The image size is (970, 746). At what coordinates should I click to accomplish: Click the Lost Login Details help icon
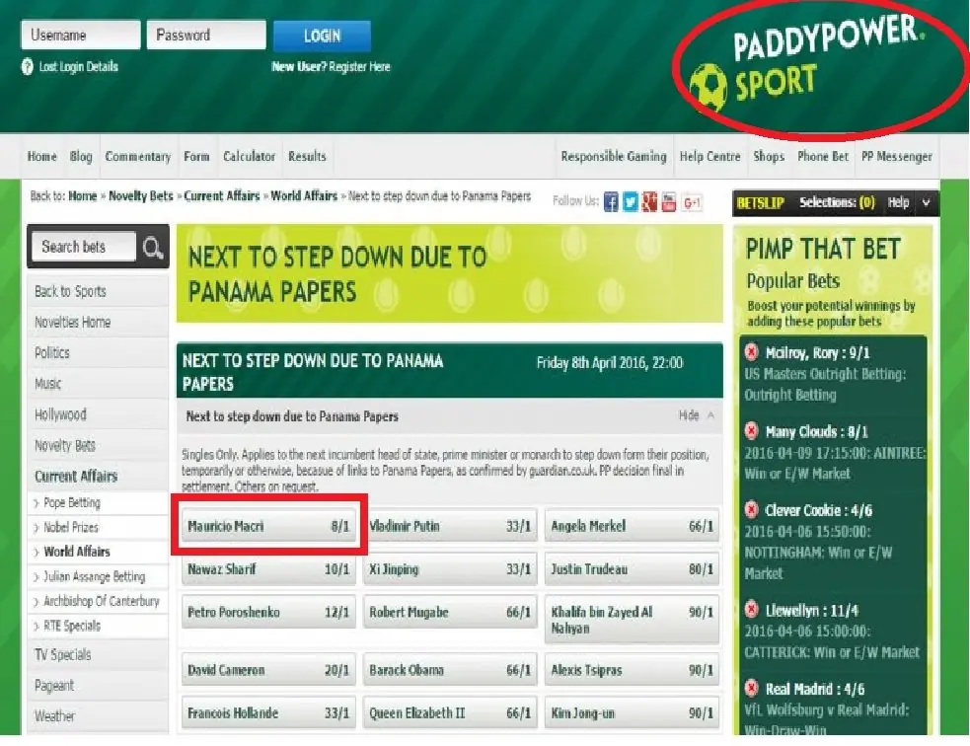tap(28, 66)
